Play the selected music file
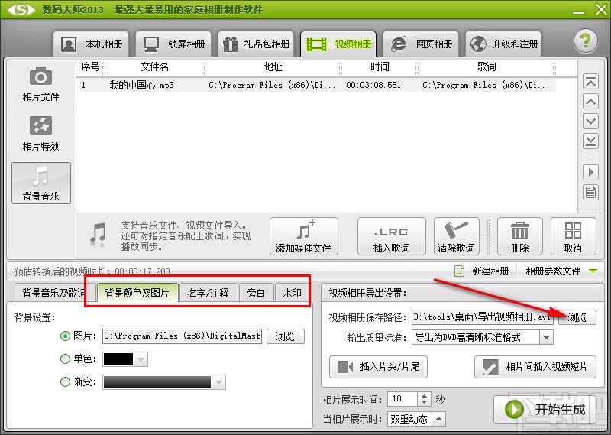The height and width of the screenshot is (435, 611). pos(590,172)
